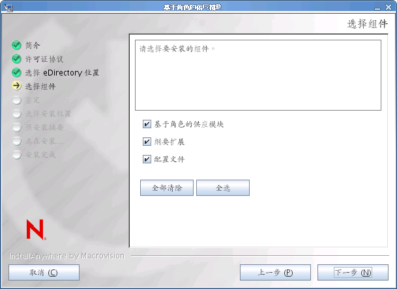
Task: Click the gray circle beside 选择安装位置
Action: 16,113
